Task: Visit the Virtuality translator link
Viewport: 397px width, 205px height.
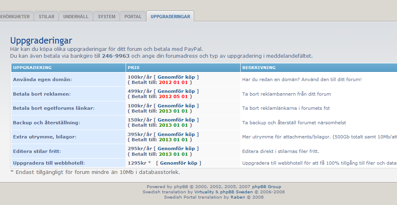Action: [x=212, y=192]
